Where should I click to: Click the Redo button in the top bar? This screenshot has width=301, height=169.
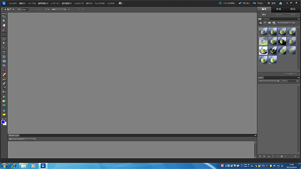pyautogui.click(x=258, y=3)
